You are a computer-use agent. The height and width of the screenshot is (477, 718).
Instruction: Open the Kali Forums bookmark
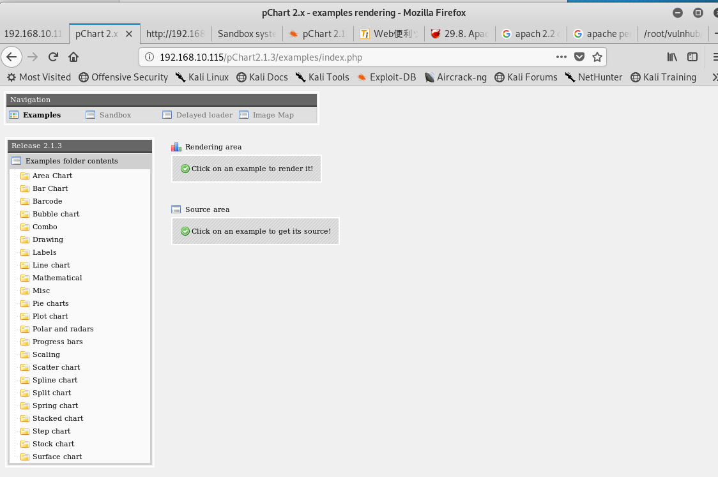coord(526,77)
